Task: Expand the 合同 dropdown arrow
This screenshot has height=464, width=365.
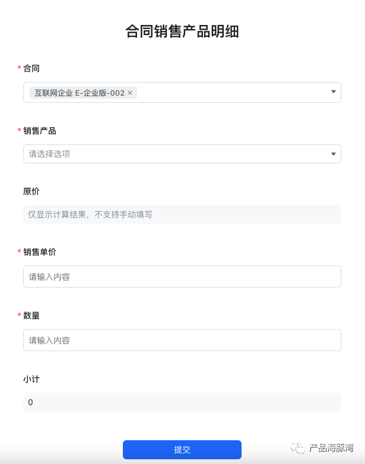Action: pyautogui.click(x=333, y=91)
